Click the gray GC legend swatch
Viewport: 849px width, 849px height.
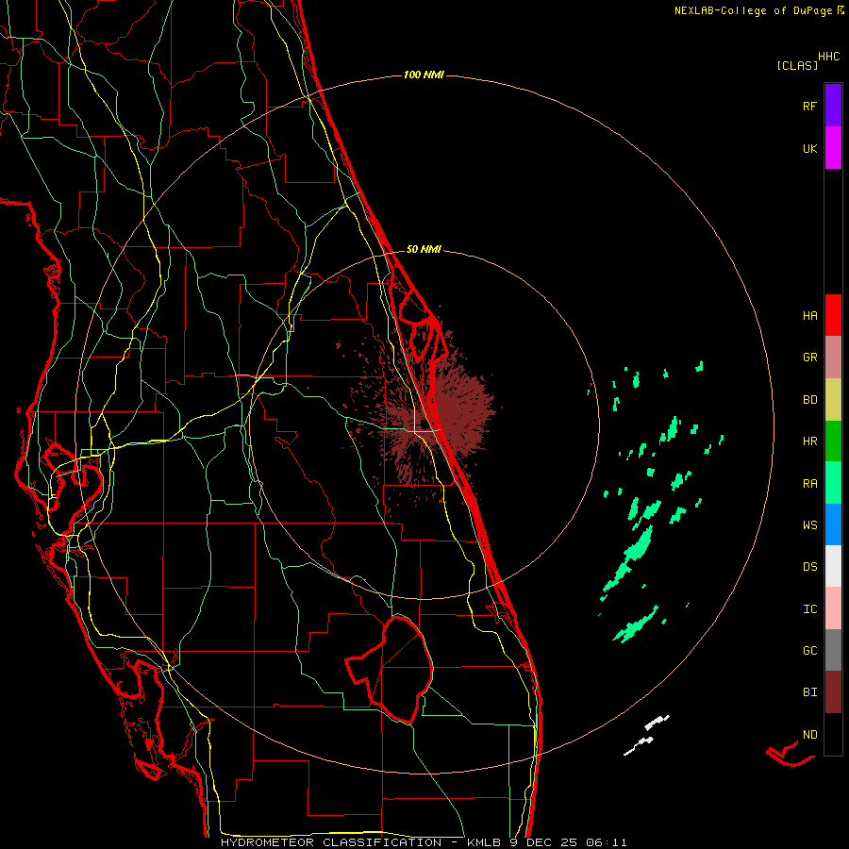(833, 650)
